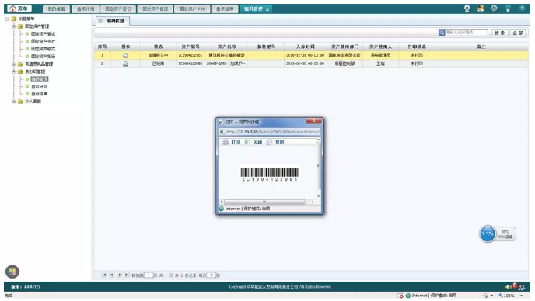Open the settings gear in top header
Image resolution: width=535 pixels, height=301 pixels.
coord(494,9)
